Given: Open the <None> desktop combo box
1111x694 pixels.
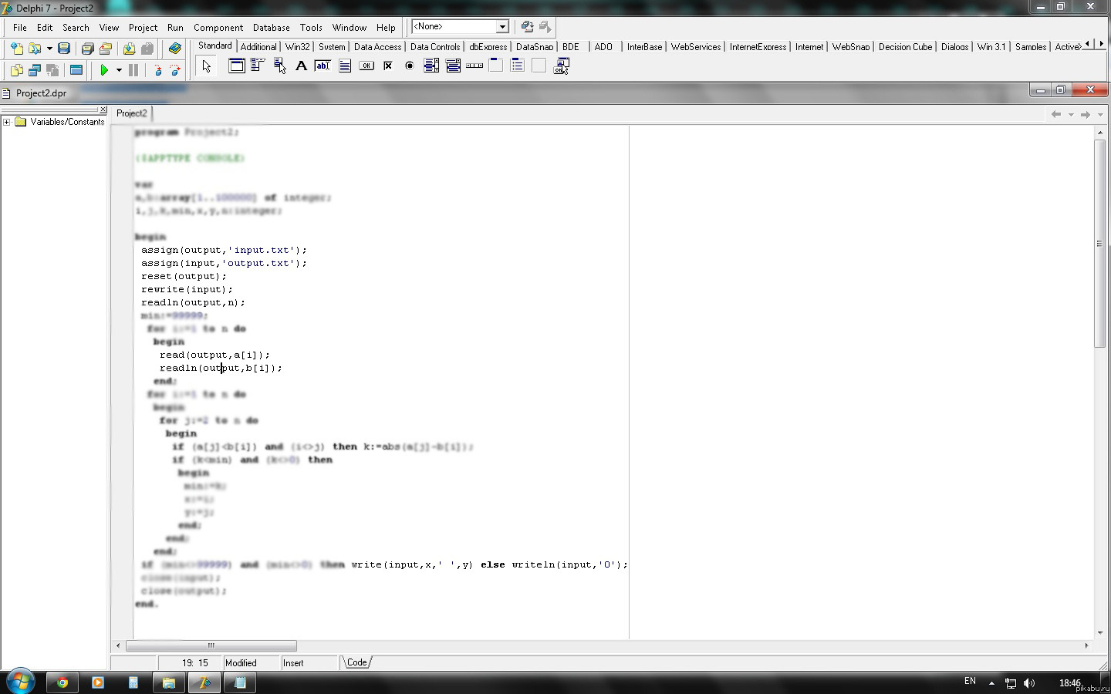Looking at the screenshot, I should point(502,27).
